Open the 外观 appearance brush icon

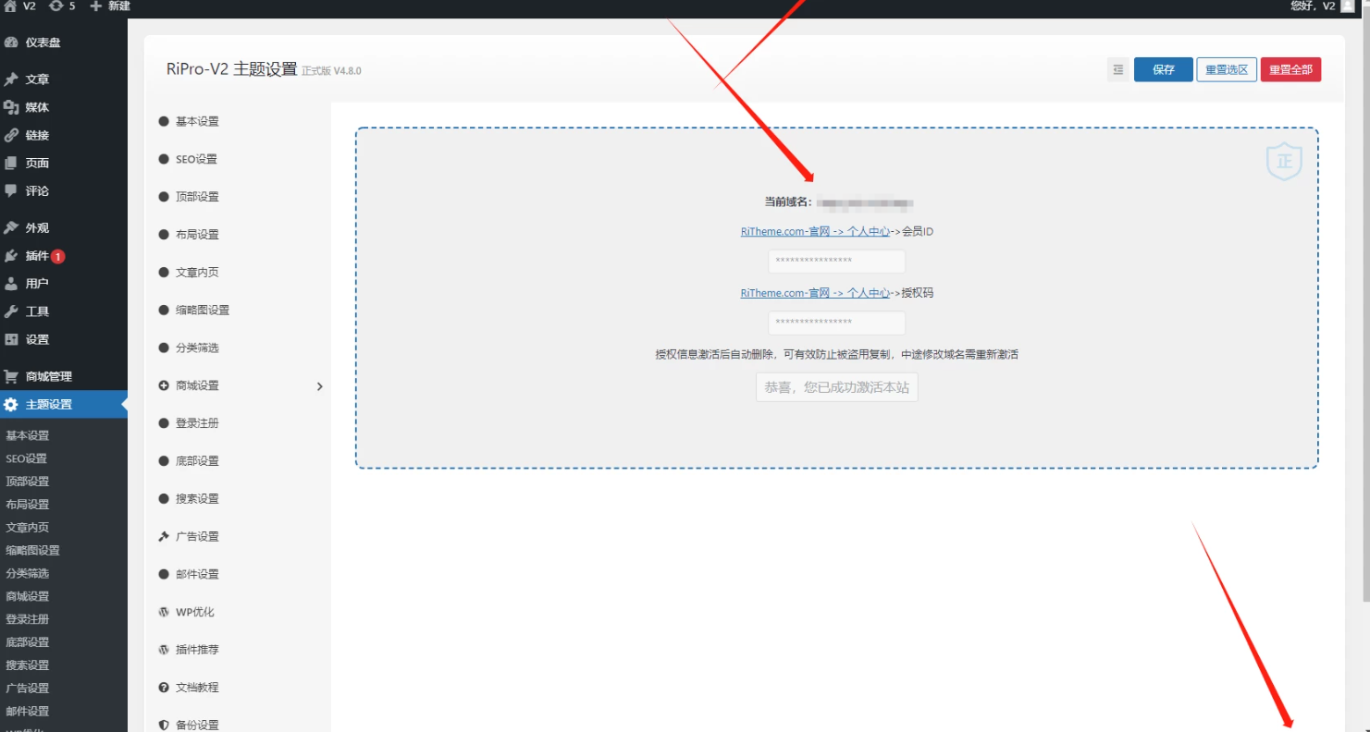(x=11, y=227)
